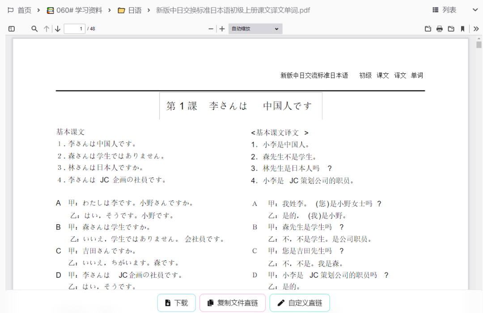This screenshot has height=313, width=483.
Task: Print the PDF using the printer icon
Action: click(439, 29)
